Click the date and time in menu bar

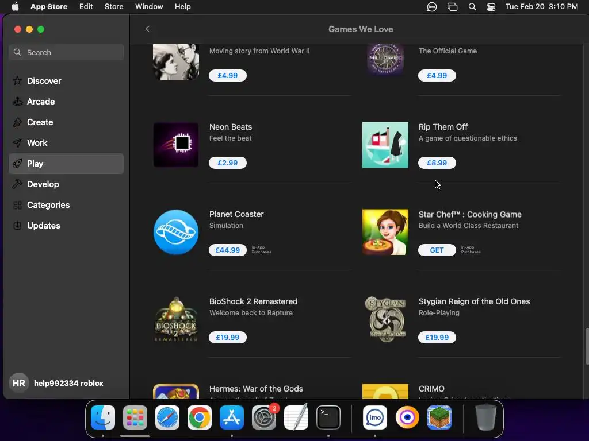pyautogui.click(x=542, y=7)
